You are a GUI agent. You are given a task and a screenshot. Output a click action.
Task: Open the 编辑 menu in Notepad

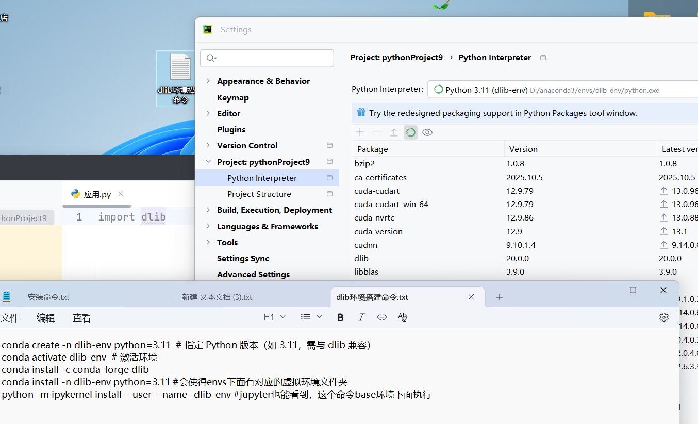(46, 318)
